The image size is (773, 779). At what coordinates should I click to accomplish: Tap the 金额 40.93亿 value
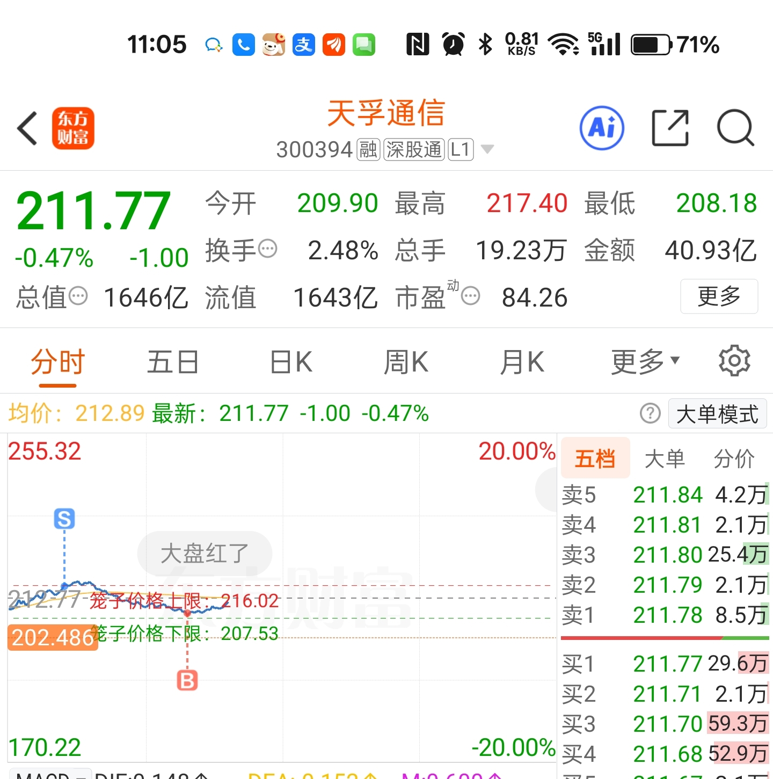(x=710, y=251)
